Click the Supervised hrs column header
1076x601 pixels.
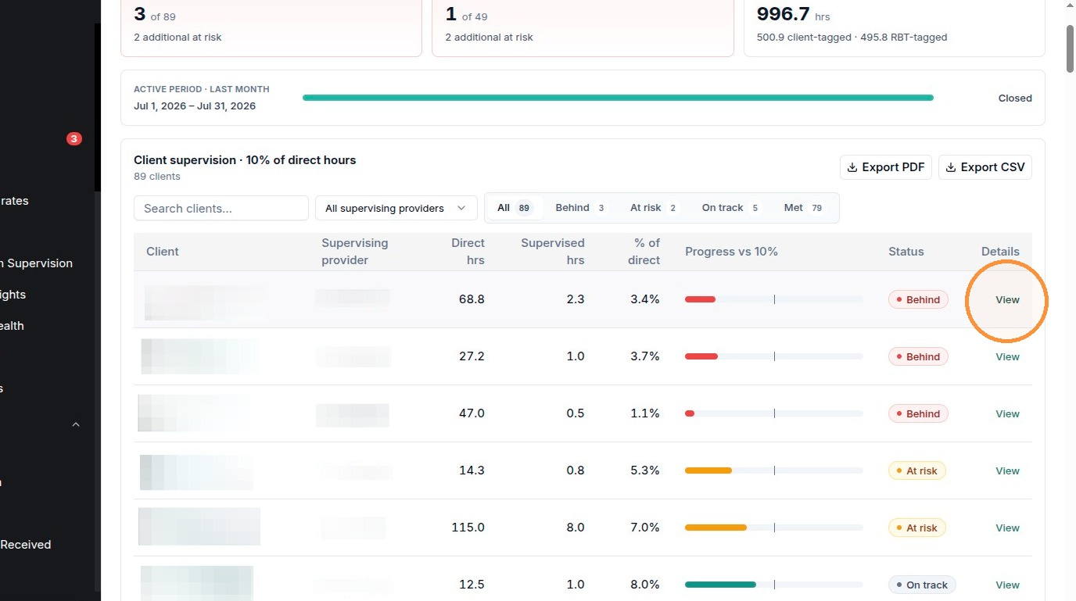[553, 252]
